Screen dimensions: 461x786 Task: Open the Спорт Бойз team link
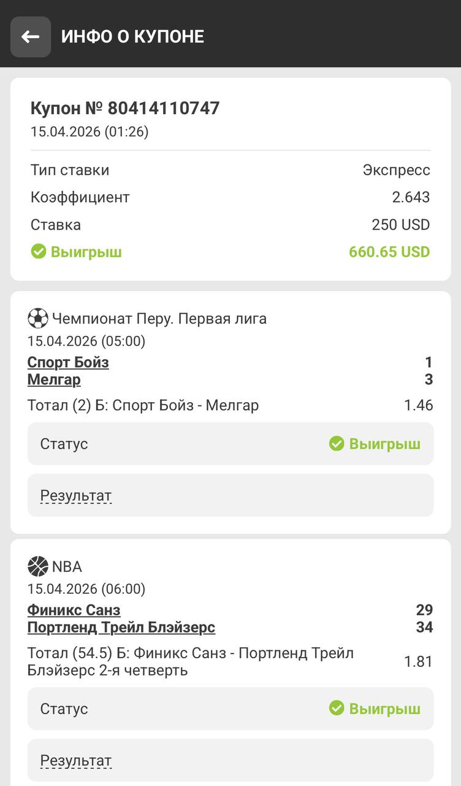tap(68, 362)
